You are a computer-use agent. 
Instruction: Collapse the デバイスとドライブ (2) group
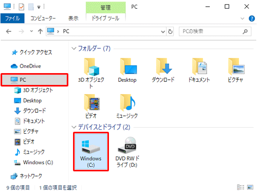(74, 127)
